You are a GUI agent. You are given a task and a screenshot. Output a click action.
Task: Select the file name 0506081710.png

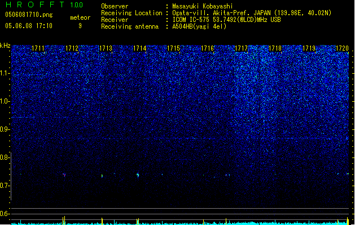click(x=29, y=15)
